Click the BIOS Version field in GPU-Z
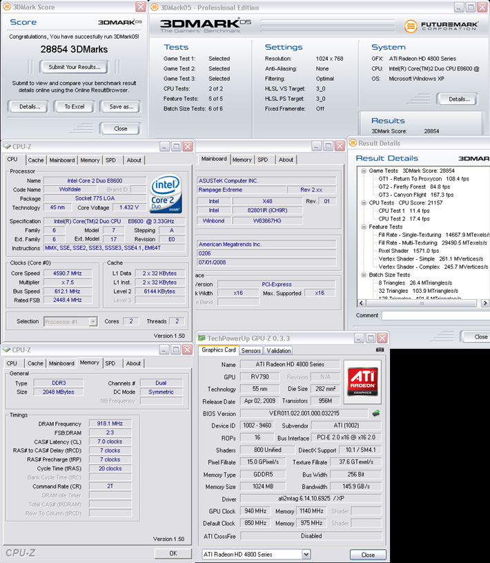 pos(304,413)
